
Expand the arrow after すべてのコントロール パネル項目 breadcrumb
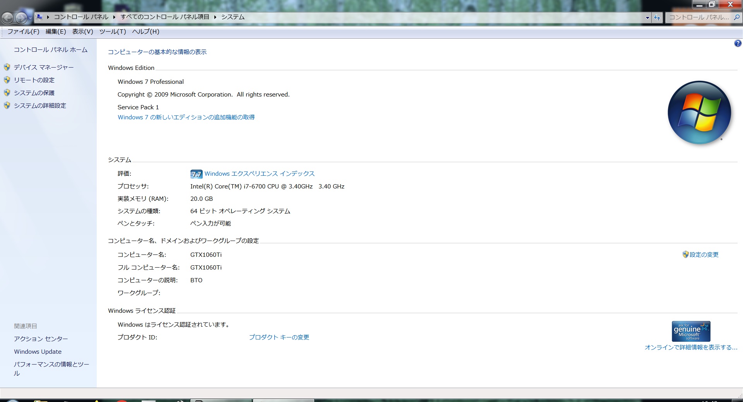click(215, 17)
